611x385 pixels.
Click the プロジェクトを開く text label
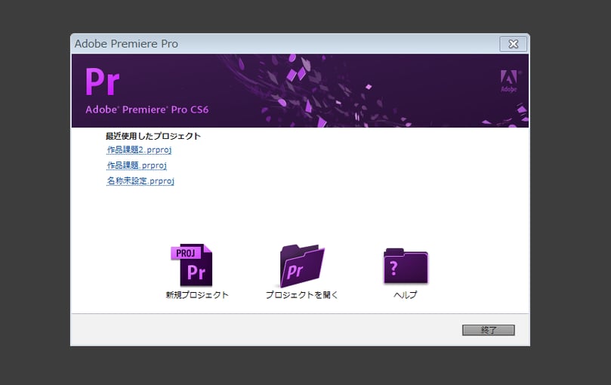pos(302,295)
